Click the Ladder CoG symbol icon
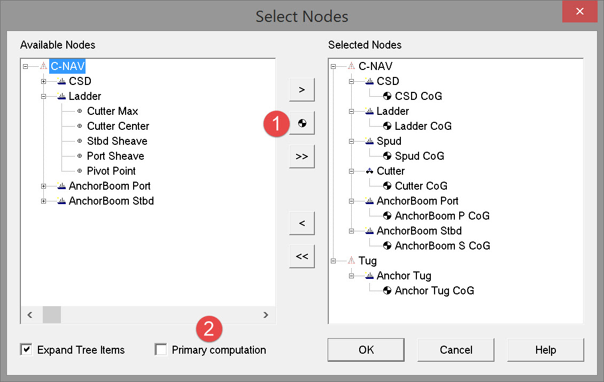Screen dimensions: 604x382 [x=388, y=126]
